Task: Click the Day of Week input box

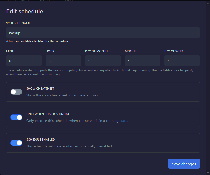Action: pyautogui.click(x=182, y=61)
